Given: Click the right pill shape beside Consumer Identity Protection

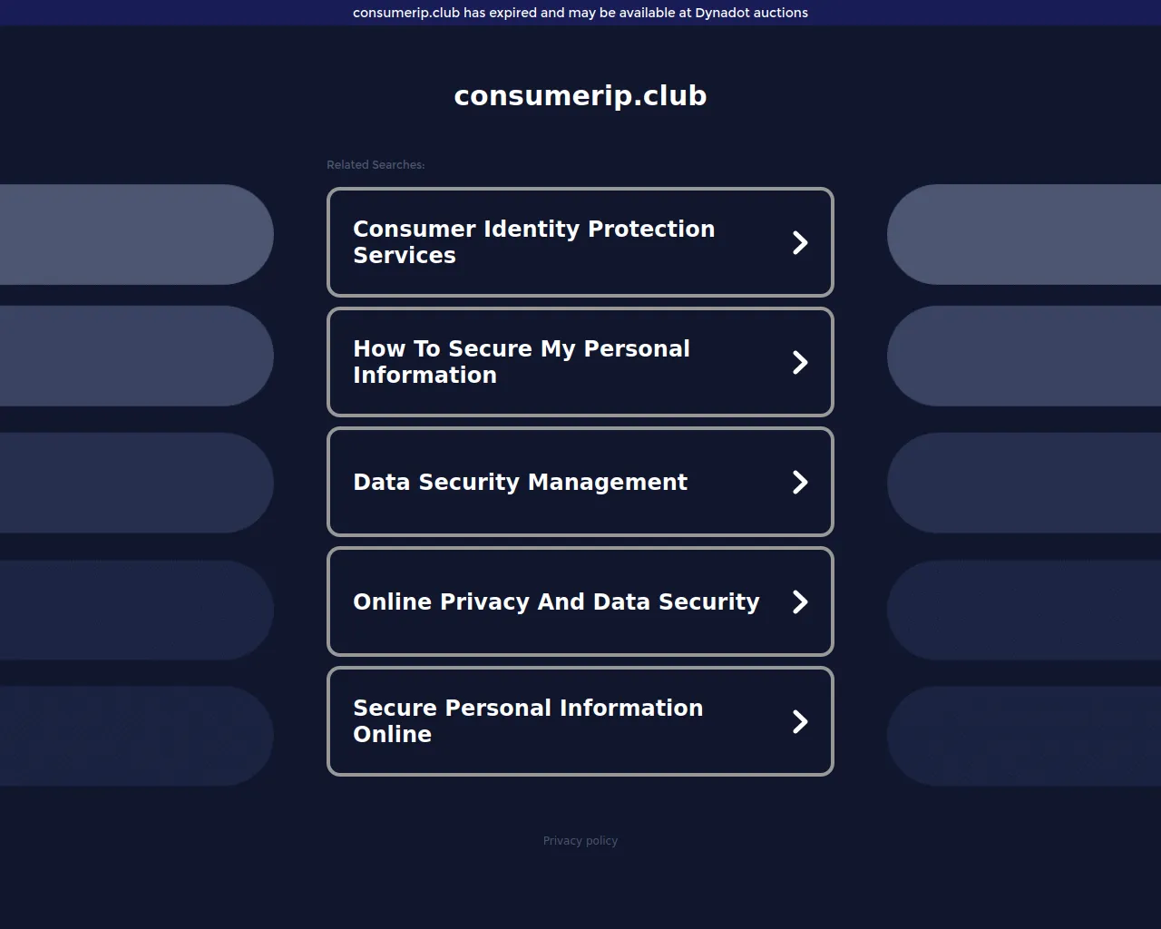Looking at the screenshot, I should pos(1025,234).
